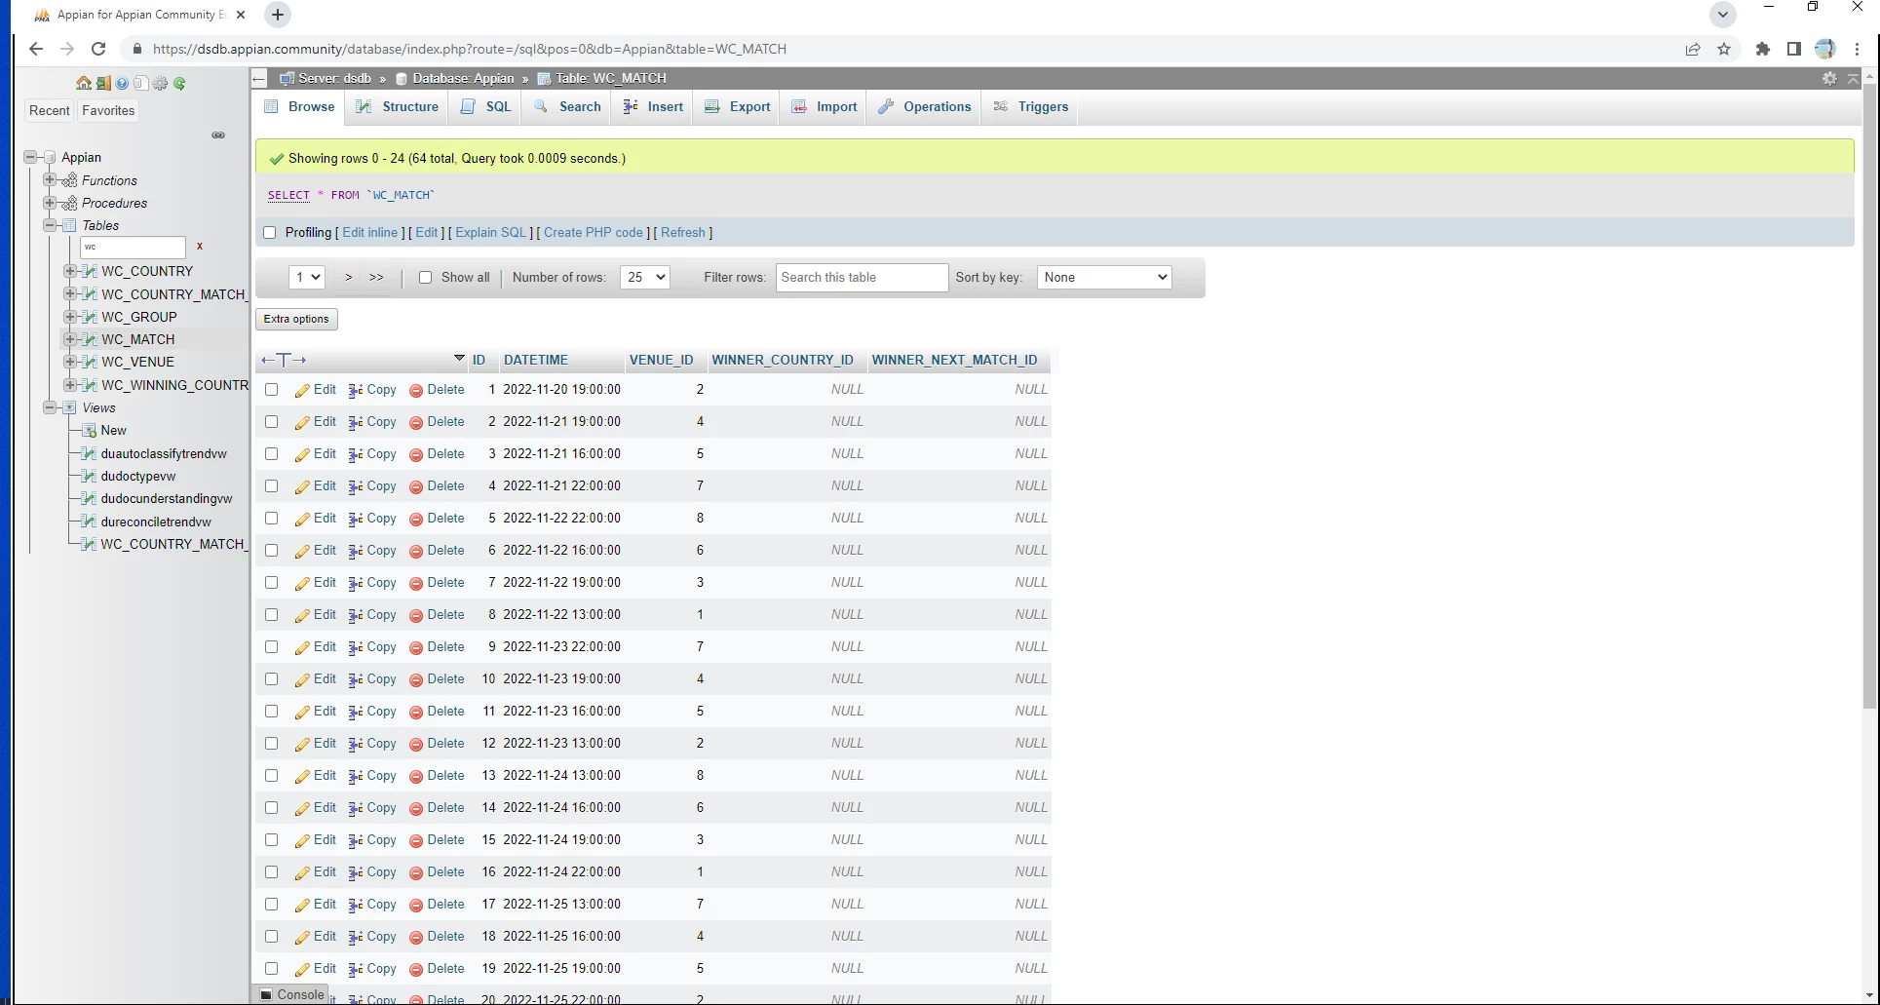Click the Tables filter input containing wc
The image size is (1880, 1005).
point(133,248)
